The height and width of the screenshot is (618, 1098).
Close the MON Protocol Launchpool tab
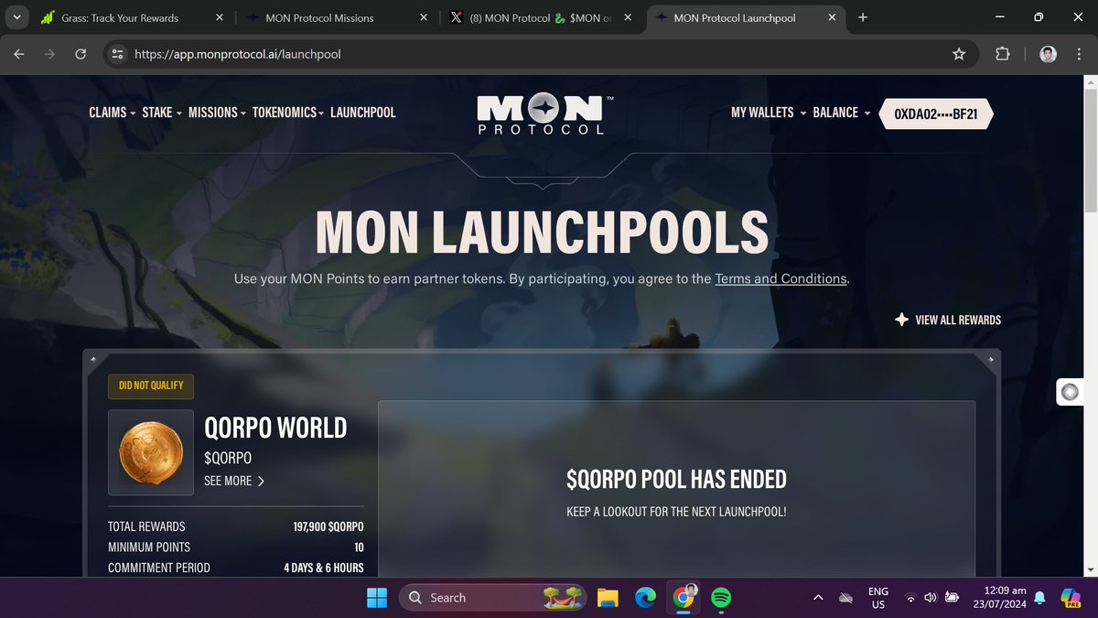pos(832,17)
